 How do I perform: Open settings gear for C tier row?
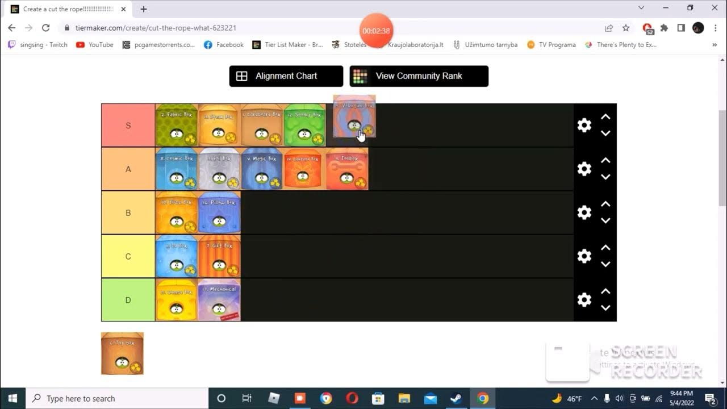point(584,256)
